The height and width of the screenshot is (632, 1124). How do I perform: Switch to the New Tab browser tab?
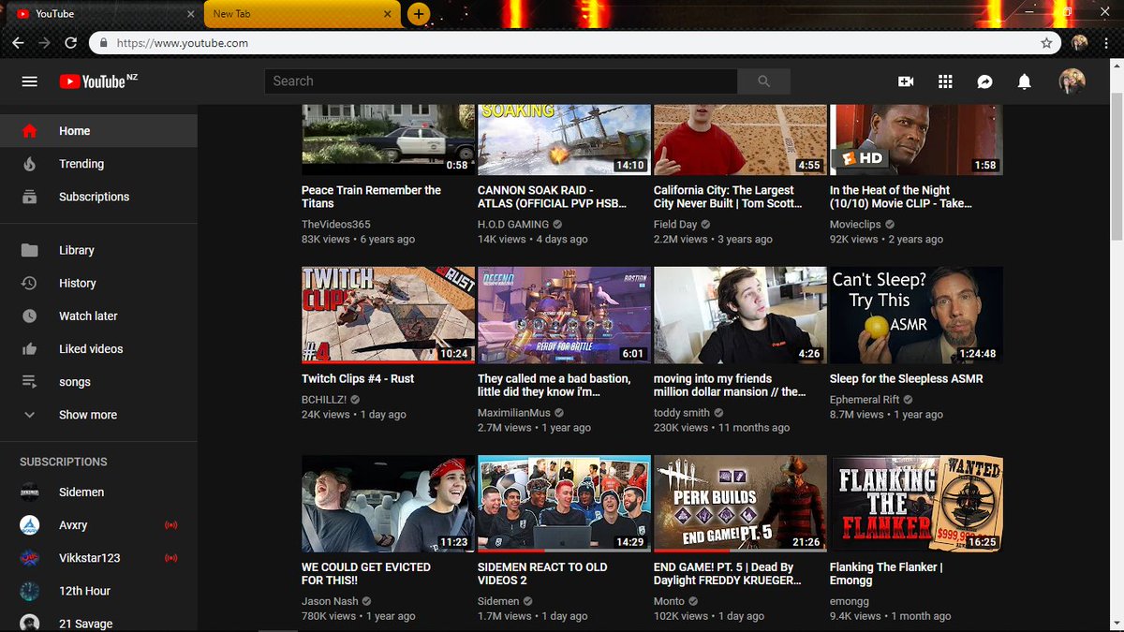[303, 14]
